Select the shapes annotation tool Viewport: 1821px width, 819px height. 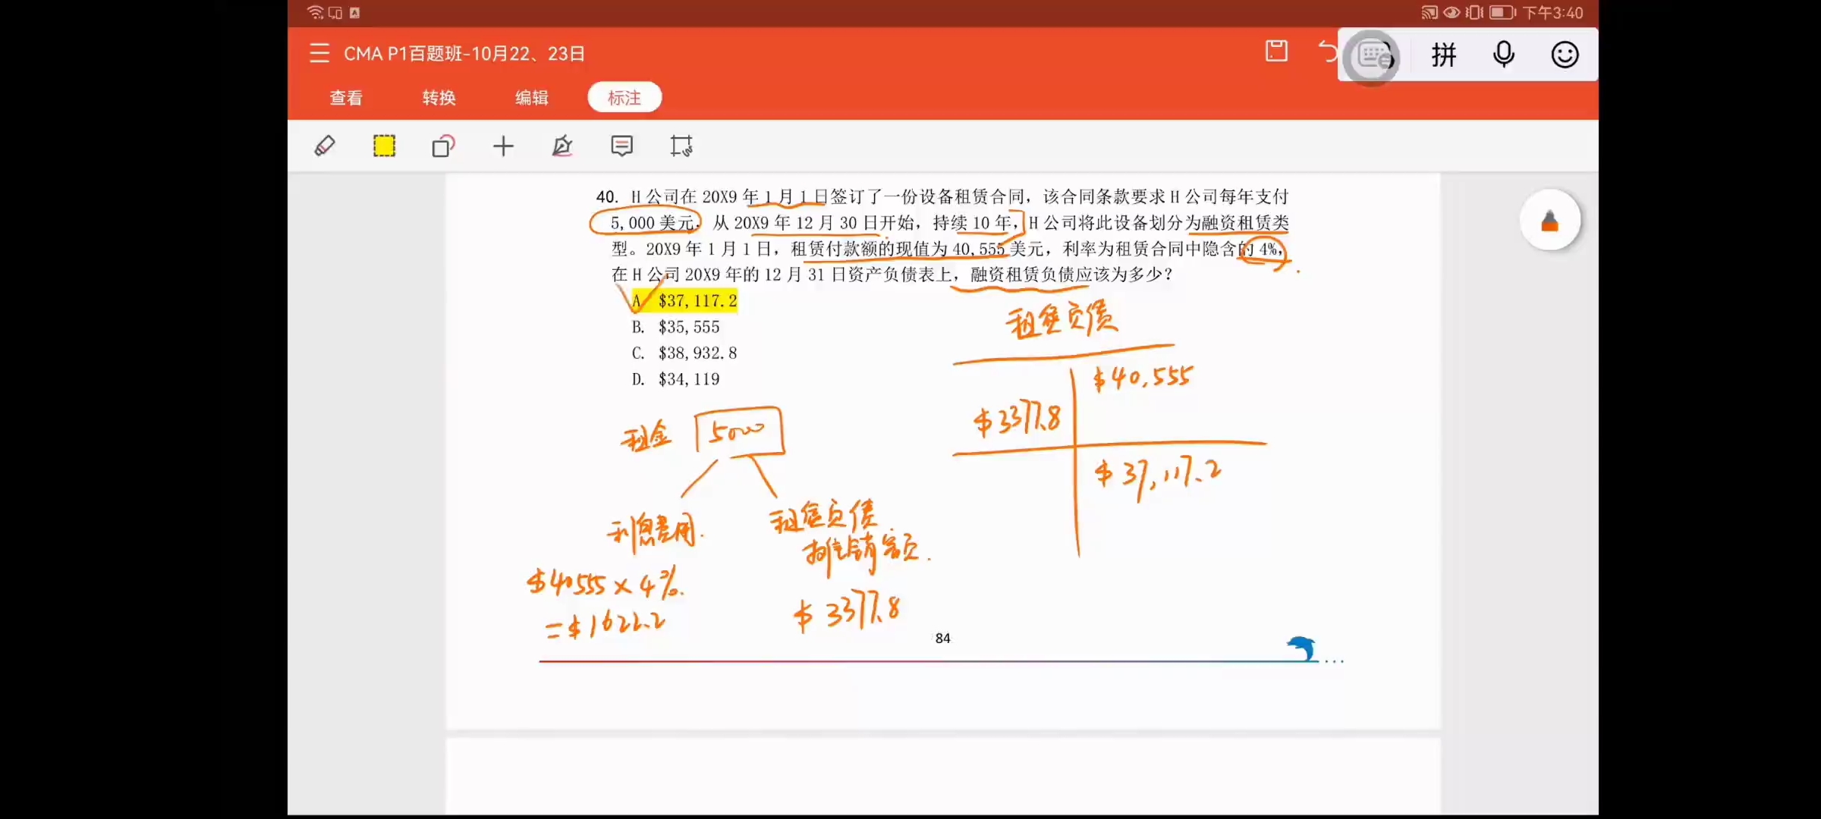pyautogui.click(x=443, y=146)
